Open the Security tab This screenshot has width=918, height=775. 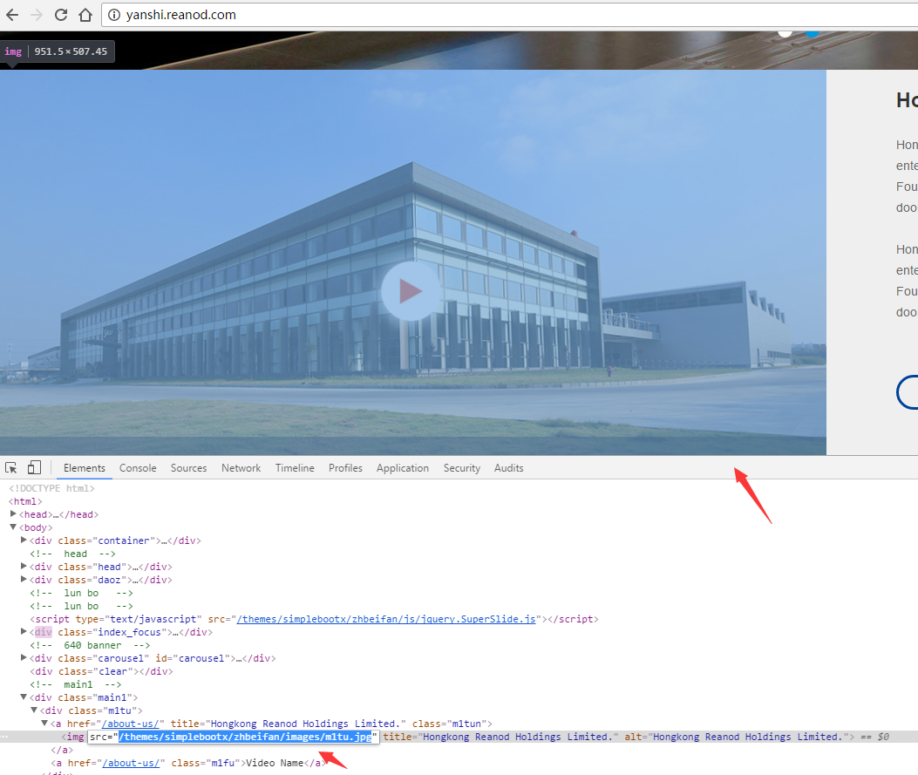(461, 467)
